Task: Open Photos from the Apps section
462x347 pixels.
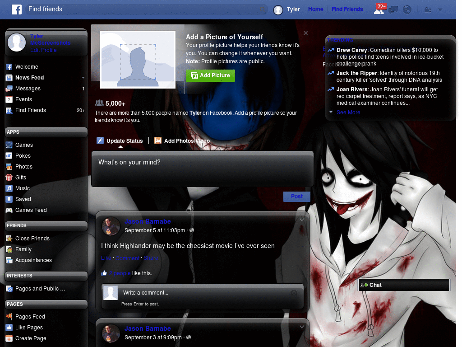Action: [x=10, y=167]
